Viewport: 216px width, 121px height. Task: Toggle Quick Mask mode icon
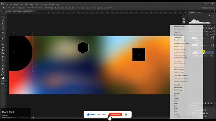click(3, 81)
